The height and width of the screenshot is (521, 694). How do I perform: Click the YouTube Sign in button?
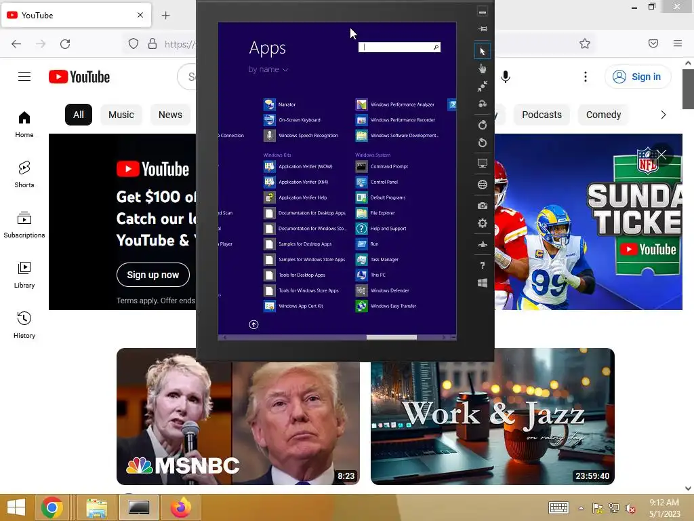(638, 77)
